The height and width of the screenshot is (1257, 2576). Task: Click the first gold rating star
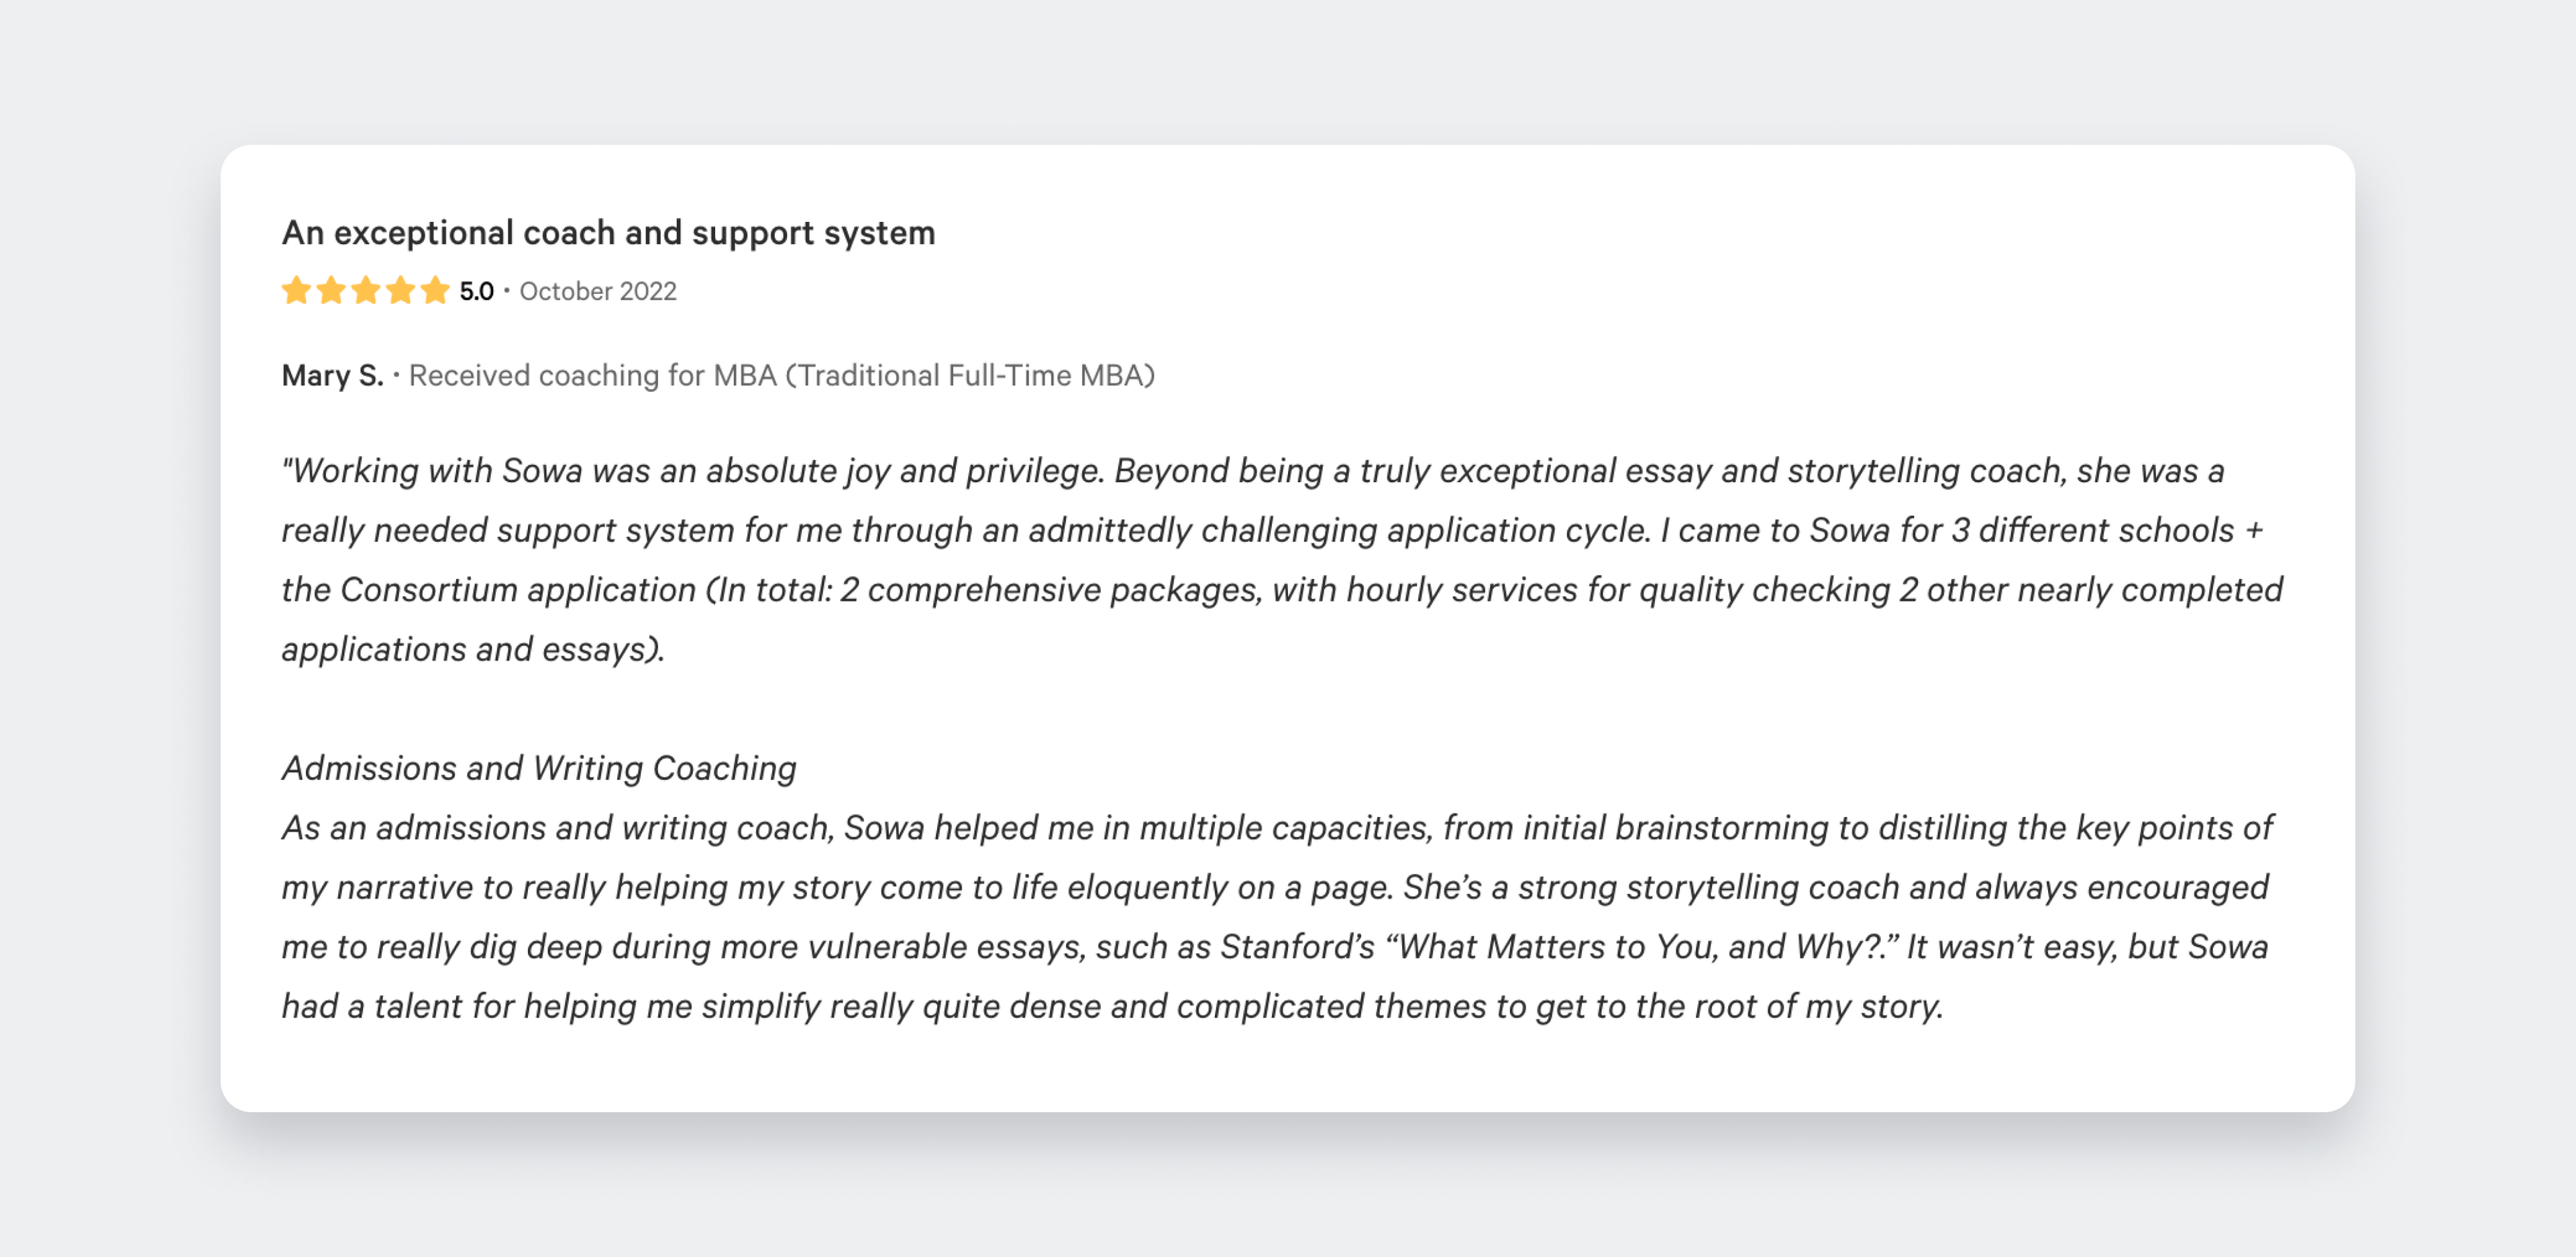pyautogui.click(x=296, y=291)
